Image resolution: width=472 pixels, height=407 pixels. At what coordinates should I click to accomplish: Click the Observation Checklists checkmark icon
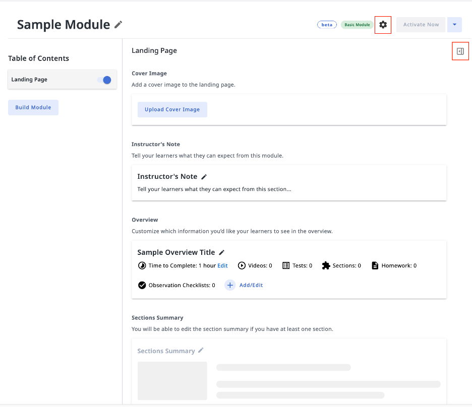pyautogui.click(x=142, y=285)
